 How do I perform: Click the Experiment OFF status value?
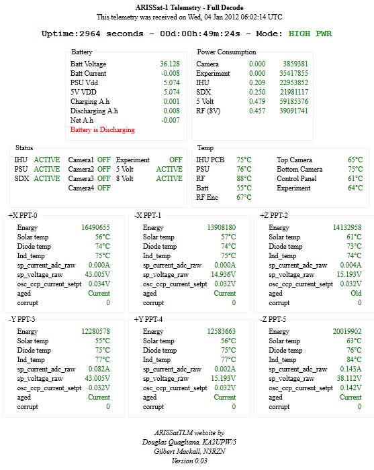coord(176,160)
